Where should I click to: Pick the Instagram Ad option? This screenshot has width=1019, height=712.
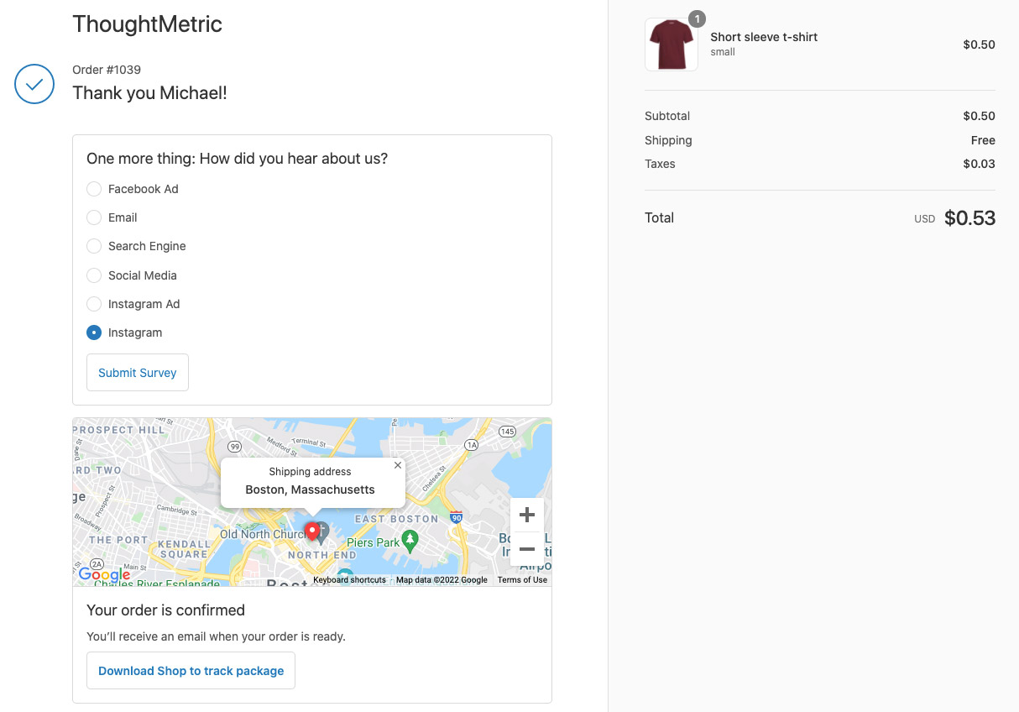click(x=94, y=304)
